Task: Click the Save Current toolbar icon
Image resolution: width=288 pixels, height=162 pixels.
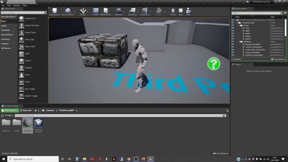Action: (x=54, y=12)
